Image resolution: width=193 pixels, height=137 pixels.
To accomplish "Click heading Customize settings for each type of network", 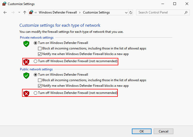I will click(x=60, y=25).
